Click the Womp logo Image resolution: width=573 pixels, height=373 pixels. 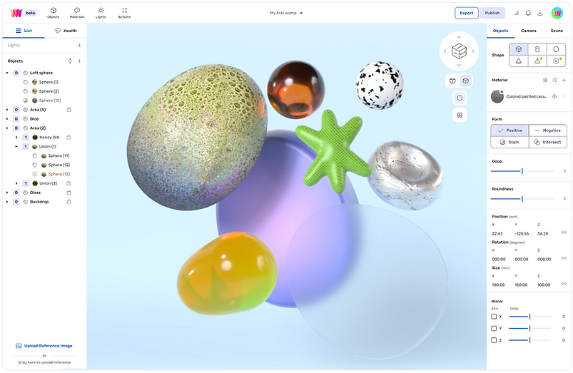click(16, 13)
